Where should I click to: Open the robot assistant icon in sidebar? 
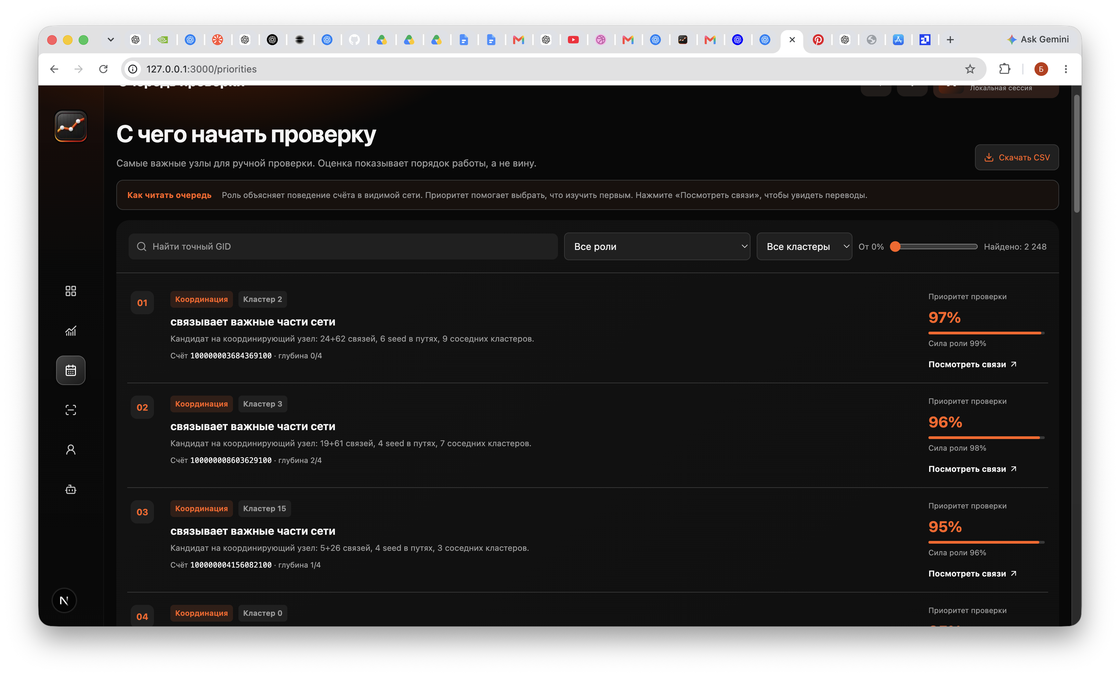pos(70,489)
